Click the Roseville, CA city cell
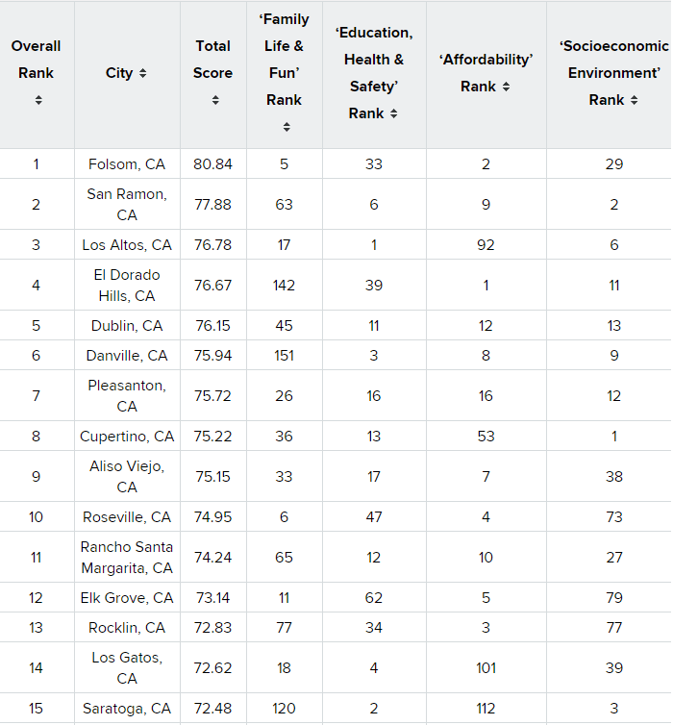Screen dimensions: 673x725 (x=127, y=517)
